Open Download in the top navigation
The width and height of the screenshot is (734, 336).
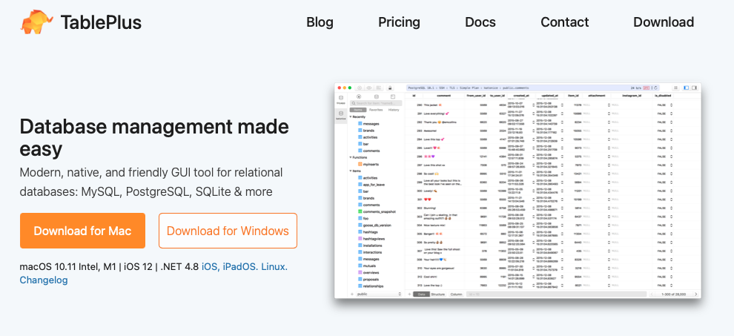[x=664, y=22]
